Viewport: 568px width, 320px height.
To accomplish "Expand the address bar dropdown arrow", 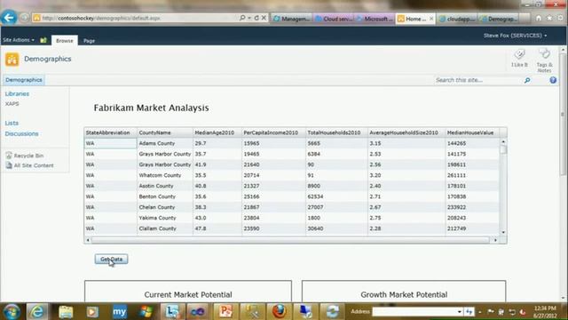I will coord(249,18).
